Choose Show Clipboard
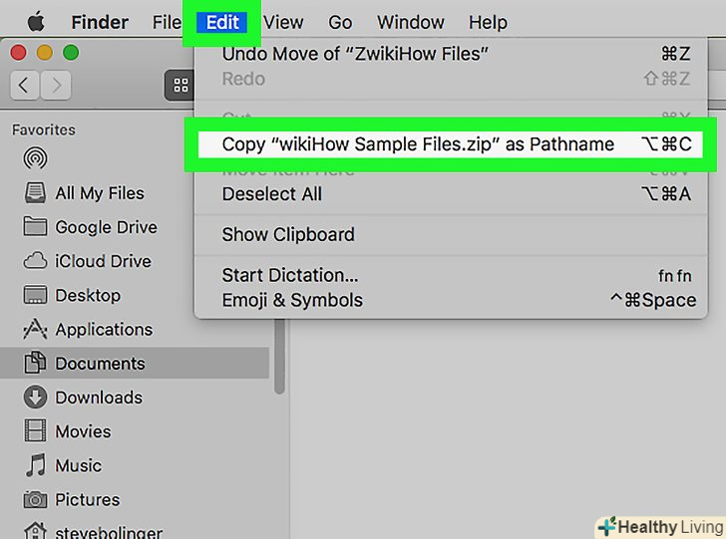This screenshot has height=539, width=726. tap(451, 234)
